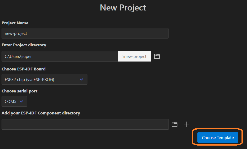The width and height of the screenshot is (247, 149).
Task: Open the COM5 serial port list
Action: 14,101
